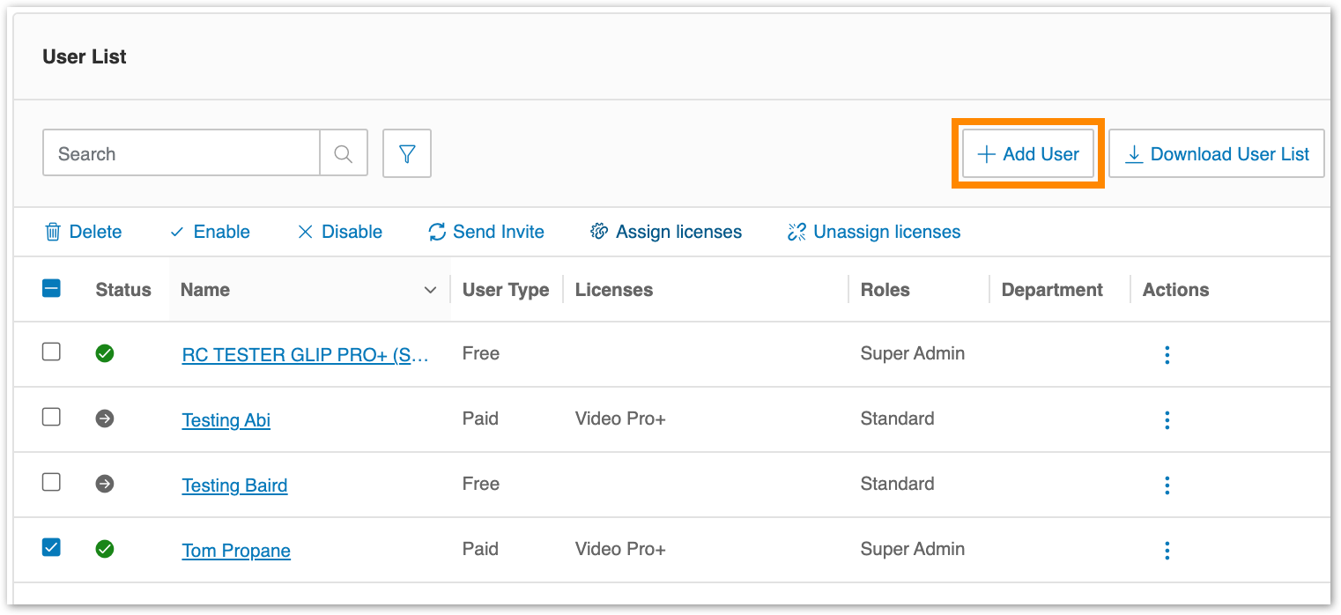Image resolution: width=1341 pixels, height=615 pixels.
Task: Open the filter funnel icon
Action: point(406,152)
